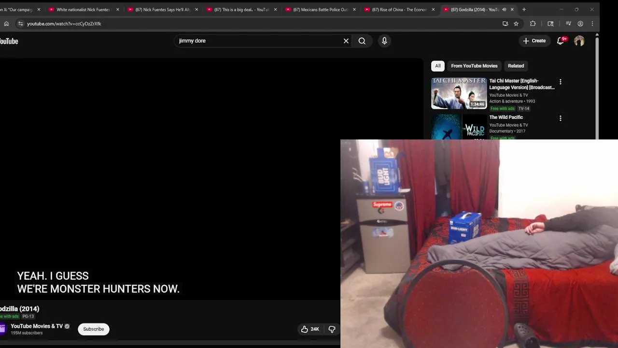Open YouTube Movies & TV channel name
This screenshot has width=618, height=348.
tap(37, 326)
